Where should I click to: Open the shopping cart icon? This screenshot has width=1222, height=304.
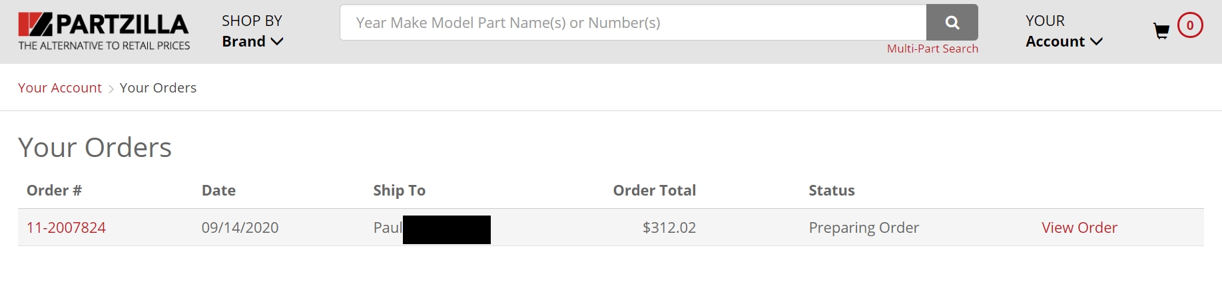click(x=1161, y=31)
